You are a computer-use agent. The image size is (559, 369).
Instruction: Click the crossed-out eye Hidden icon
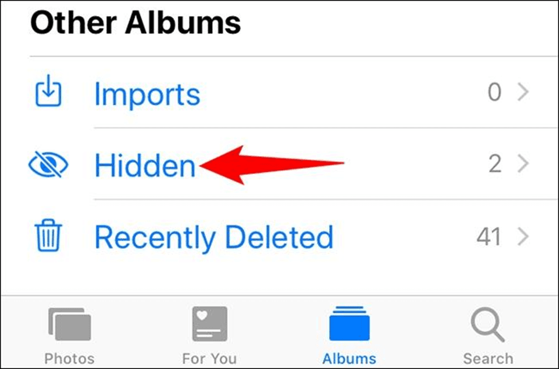point(48,164)
